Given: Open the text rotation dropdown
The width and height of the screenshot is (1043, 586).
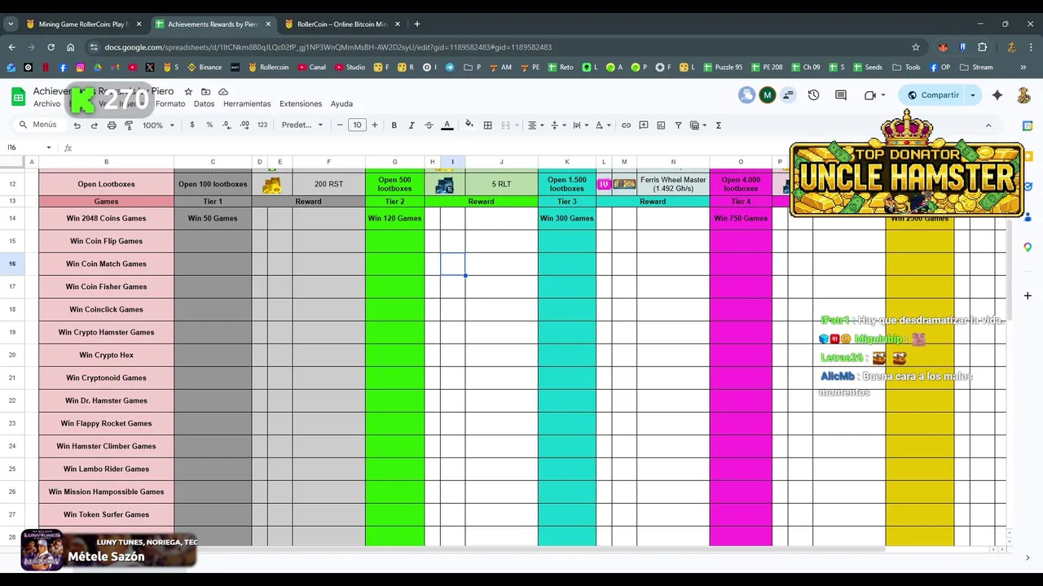Looking at the screenshot, I should [x=602, y=125].
